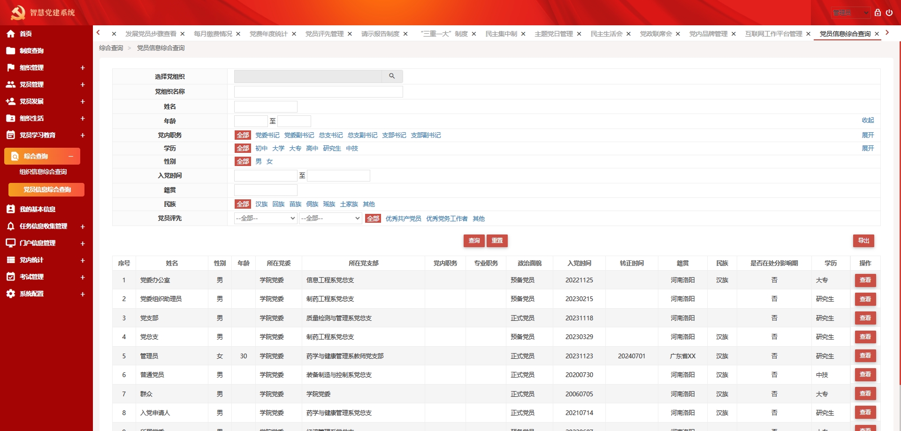Screen dimensions: 901x431
Task: Click the 党员管理 people icon
Action: (x=11, y=84)
